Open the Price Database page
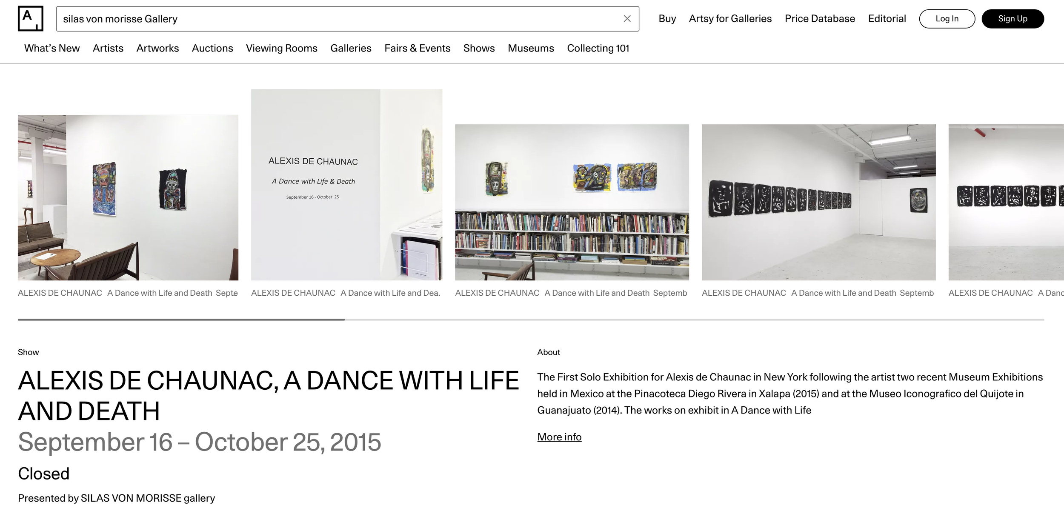 (x=820, y=19)
